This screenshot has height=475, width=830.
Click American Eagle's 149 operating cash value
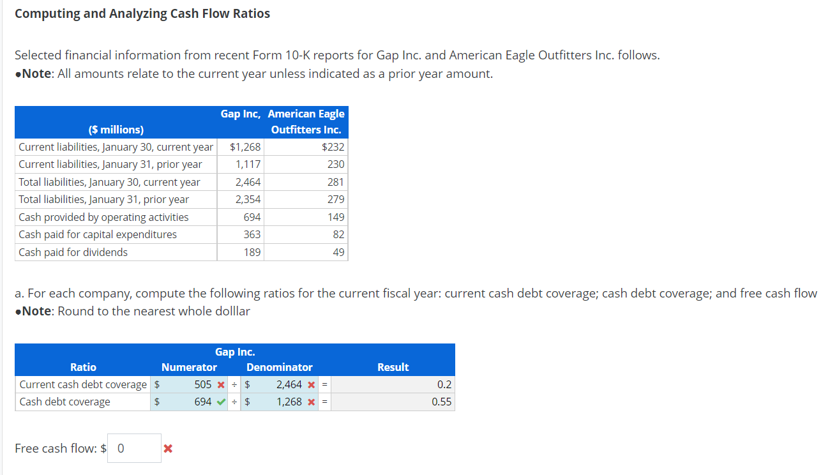tap(336, 218)
